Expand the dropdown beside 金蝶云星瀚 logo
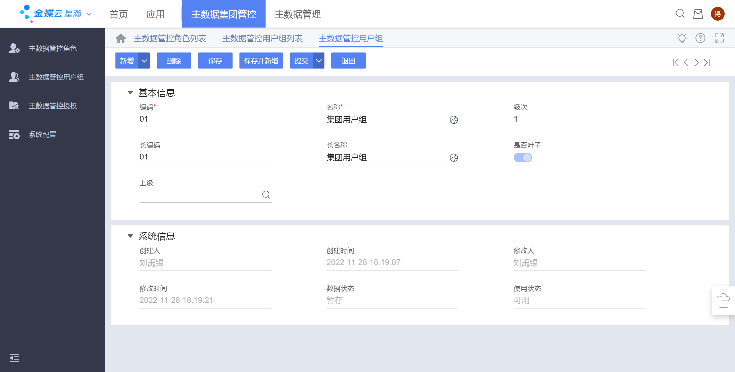 click(x=89, y=14)
